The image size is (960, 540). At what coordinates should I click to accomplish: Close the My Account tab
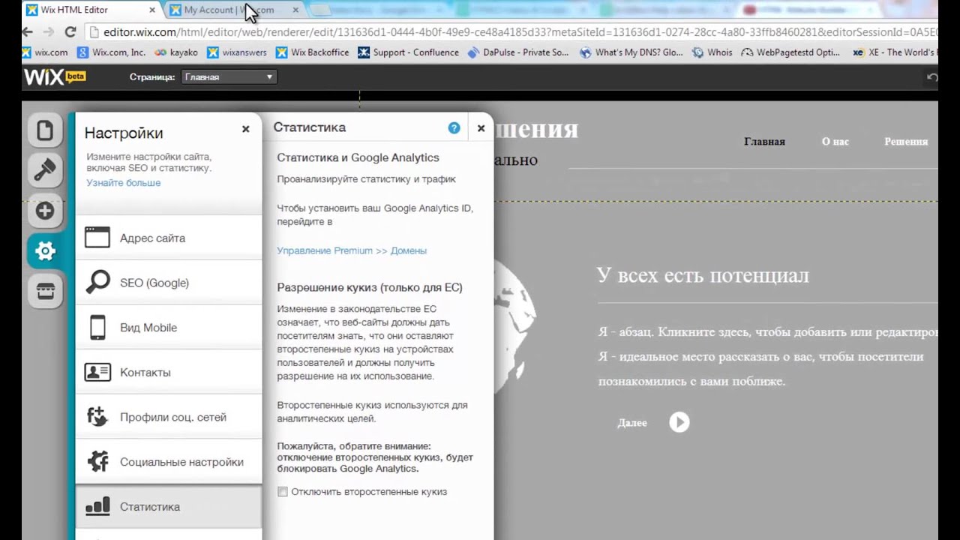pyautogui.click(x=295, y=10)
